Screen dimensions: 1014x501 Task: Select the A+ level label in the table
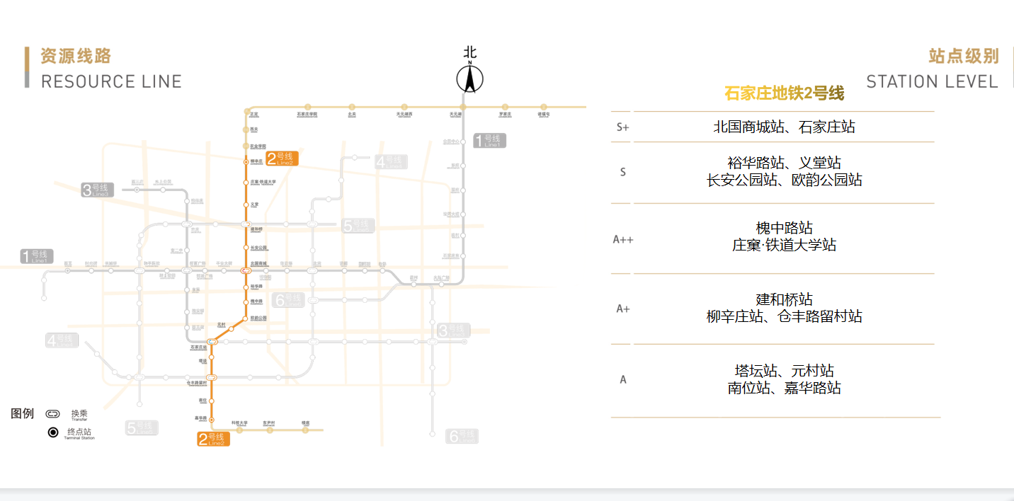[623, 309]
